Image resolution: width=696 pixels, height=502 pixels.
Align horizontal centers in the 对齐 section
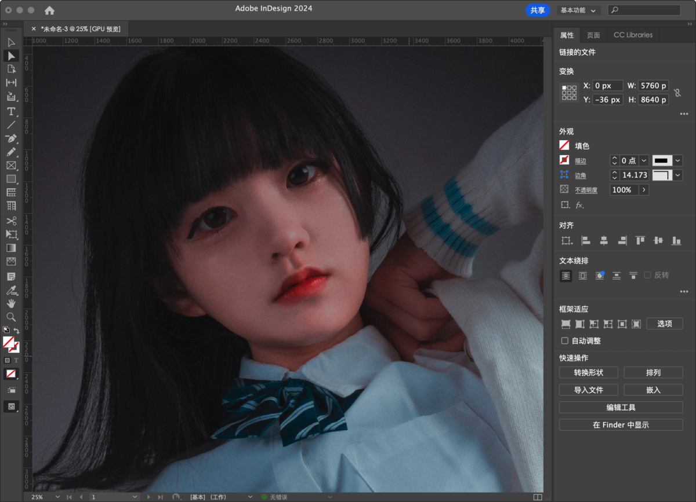(604, 240)
